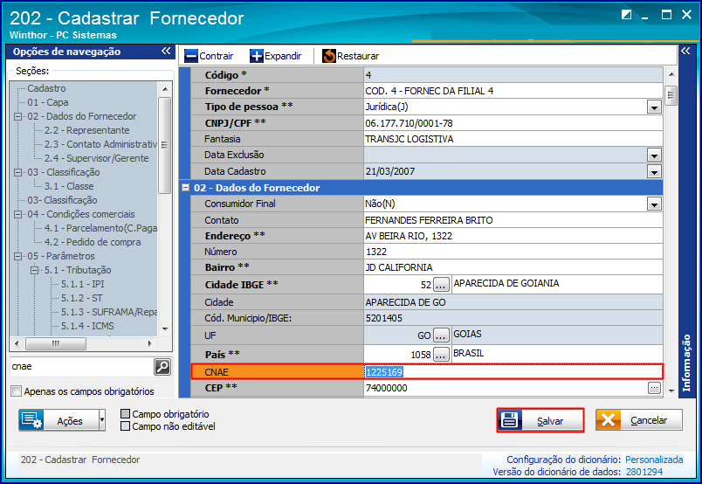Click the Salvar floppy disk icon

(510, 420)
